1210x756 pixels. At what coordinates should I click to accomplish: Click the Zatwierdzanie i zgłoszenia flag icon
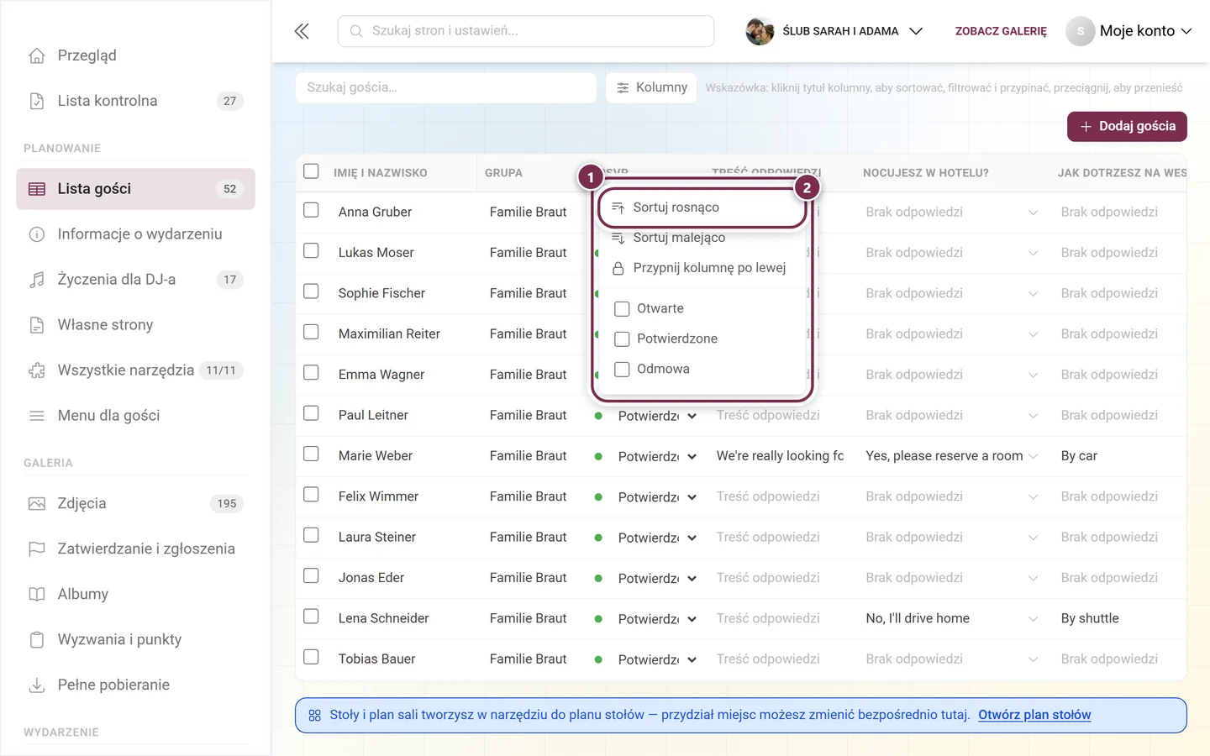(x=37, y=549)
